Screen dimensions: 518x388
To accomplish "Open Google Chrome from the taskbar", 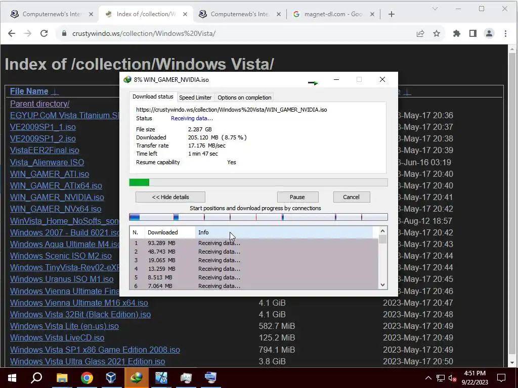I will 87,378.
